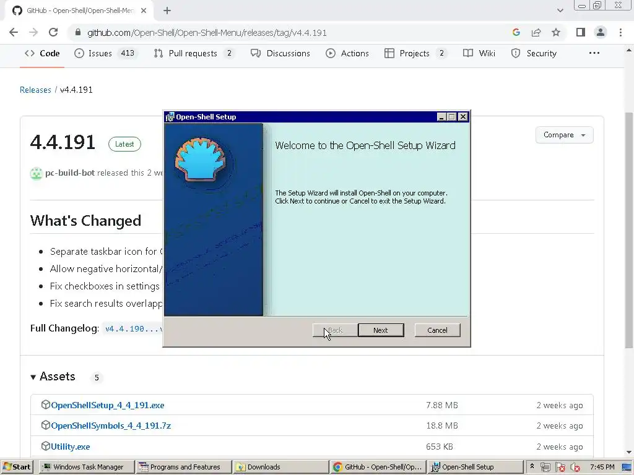Open the Projects tab
634x475 pixels.
coord(415,53)
